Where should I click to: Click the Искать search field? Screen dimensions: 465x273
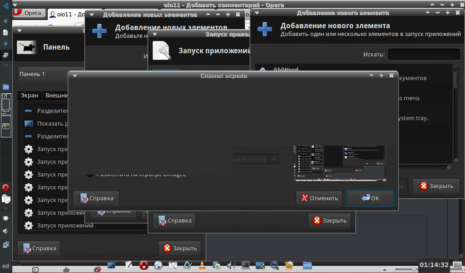point(424,54)
